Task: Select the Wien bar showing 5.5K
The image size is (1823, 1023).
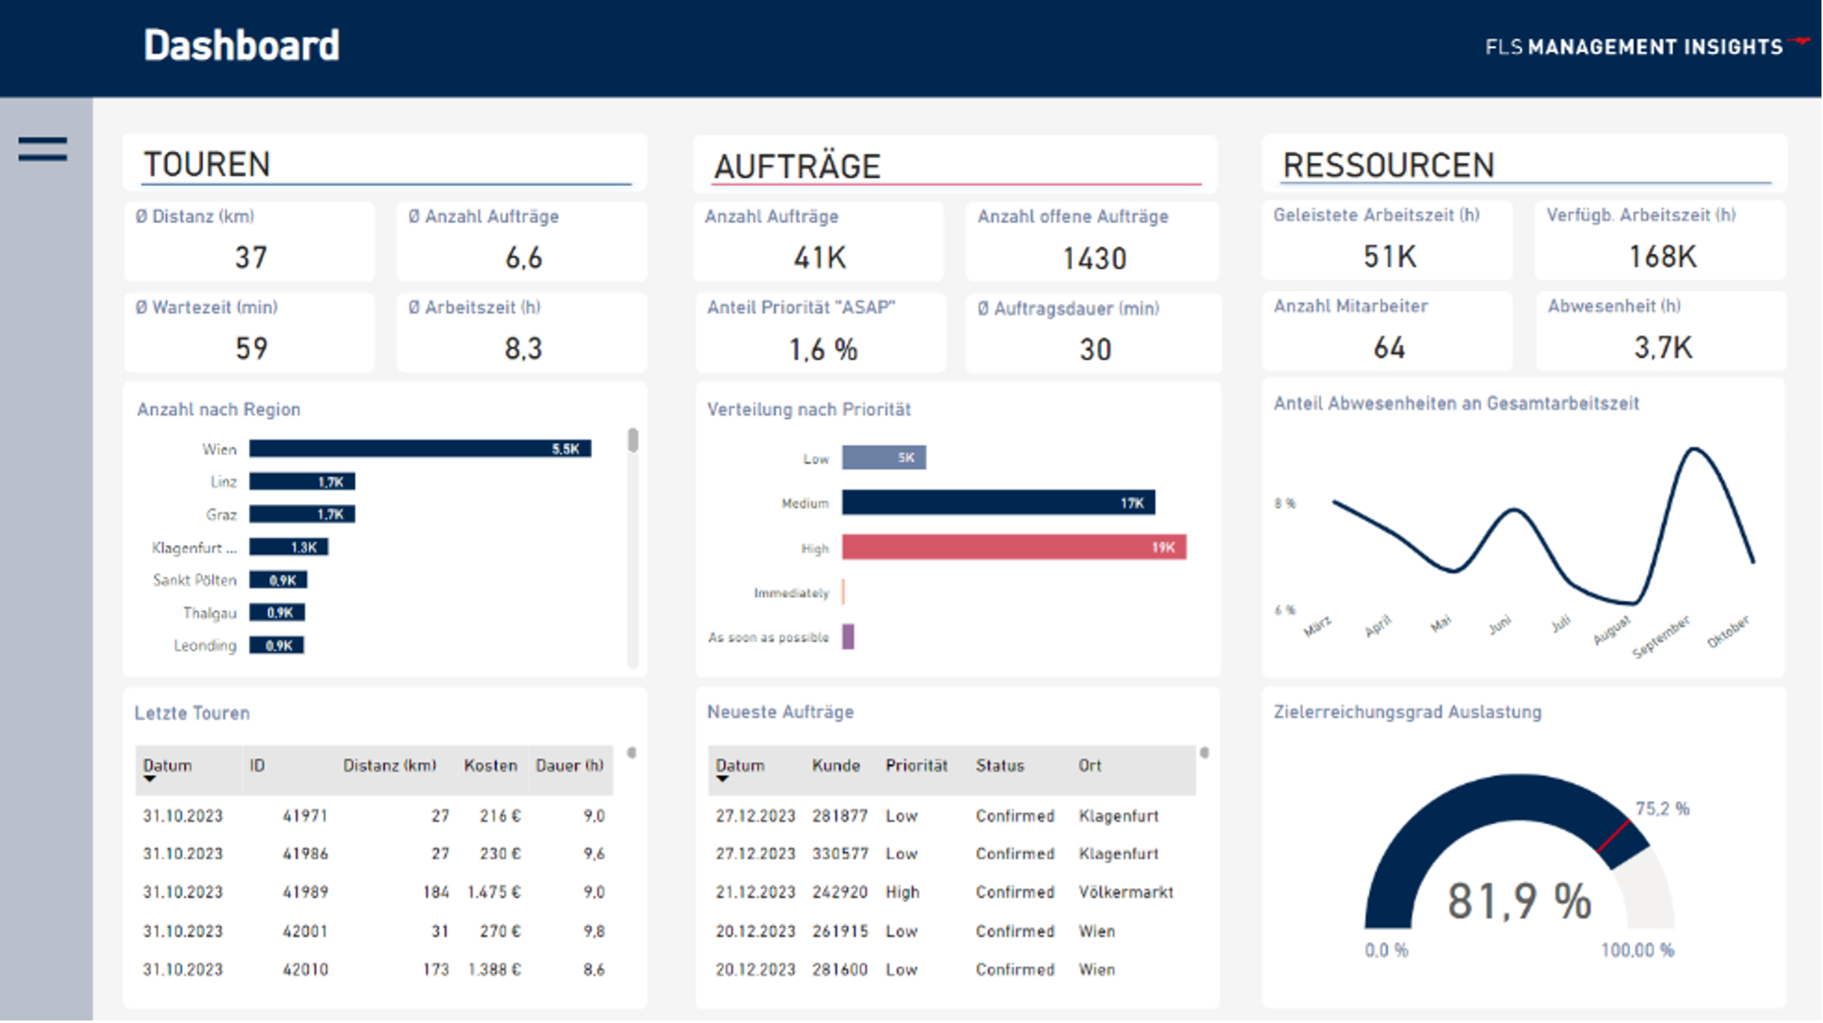Action: (x=420, y=448)
